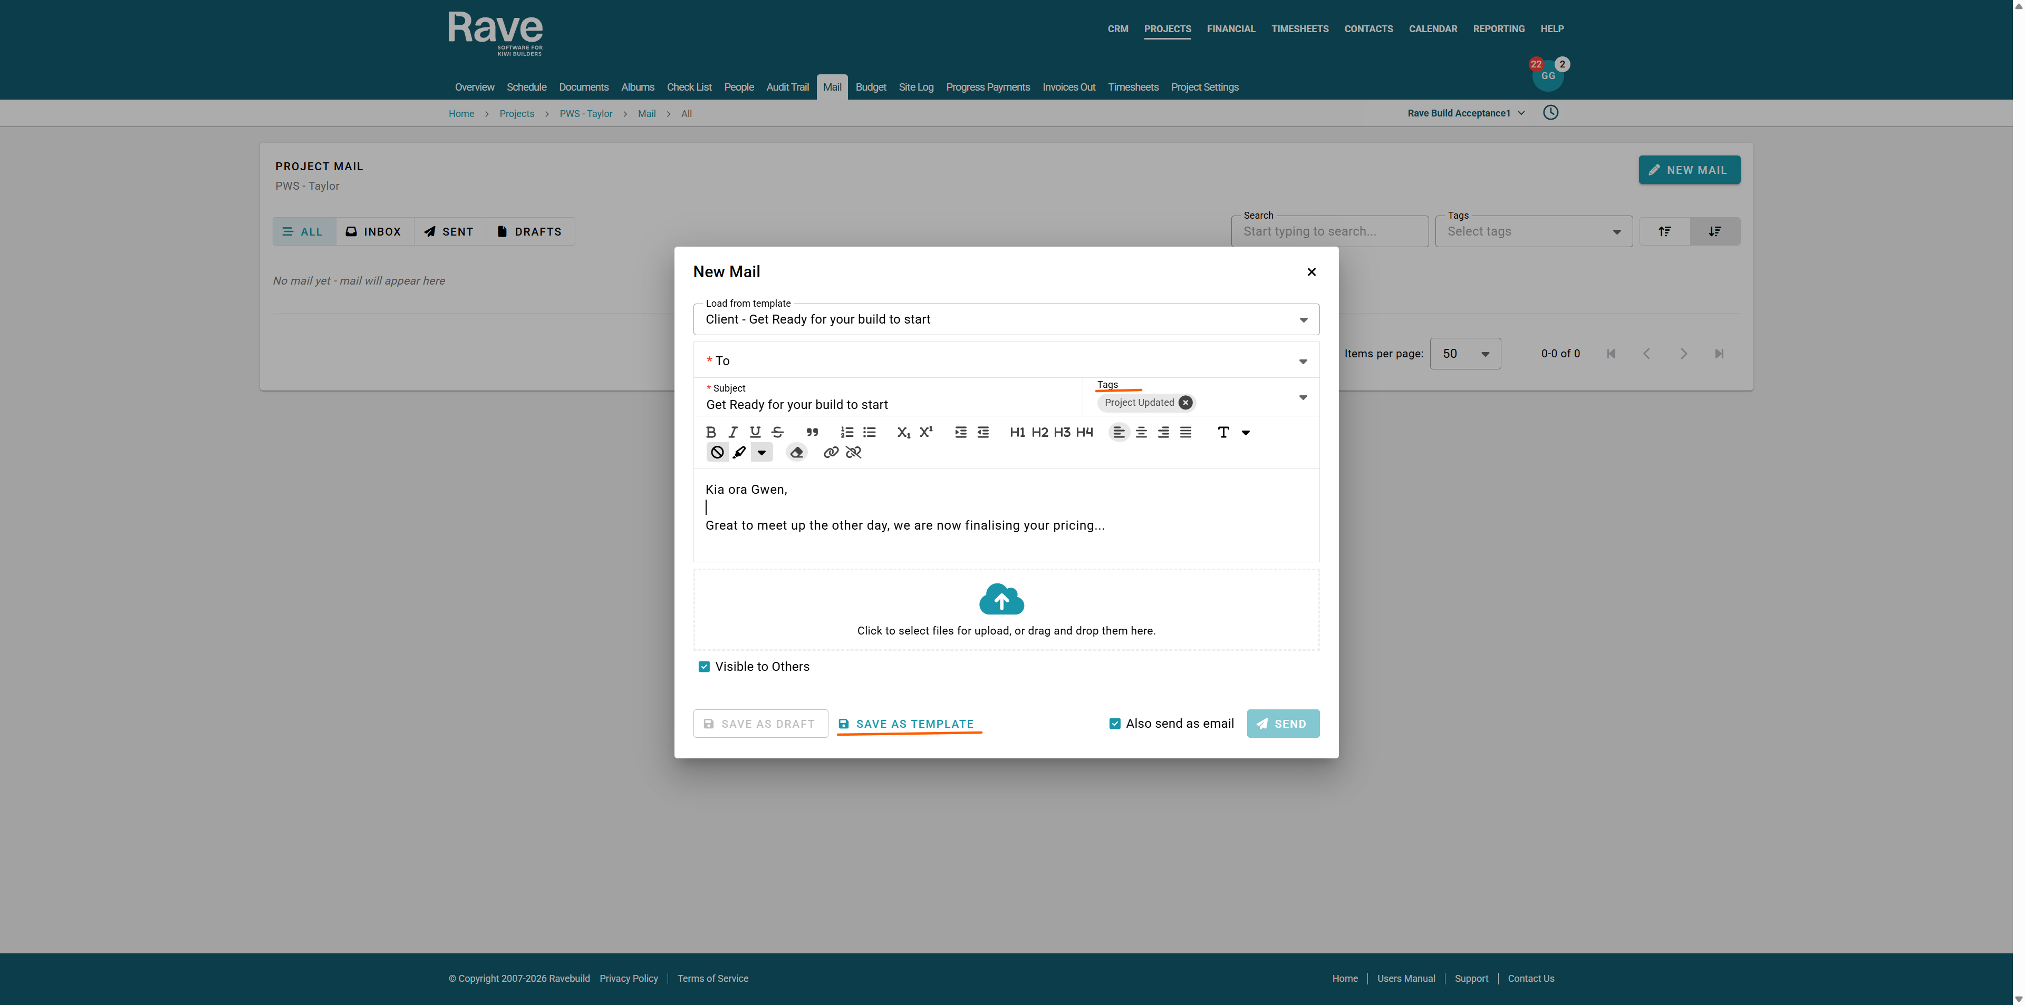
Task: Apply superscript formatting
Action: (926, 432)
